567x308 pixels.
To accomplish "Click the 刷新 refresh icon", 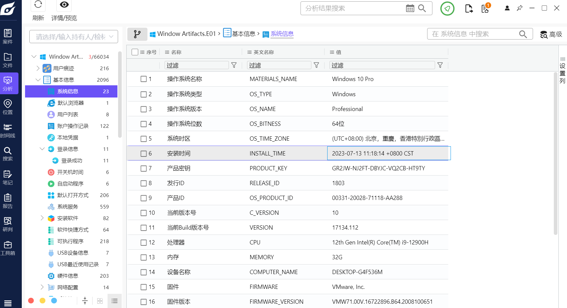I will pyautogui.click(x=38, y=5).
